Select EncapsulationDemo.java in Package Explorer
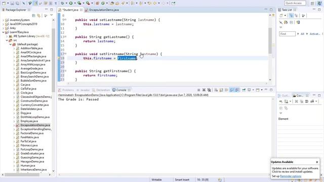This screenshot has width=324, height=182. click(x=35, y=125)
